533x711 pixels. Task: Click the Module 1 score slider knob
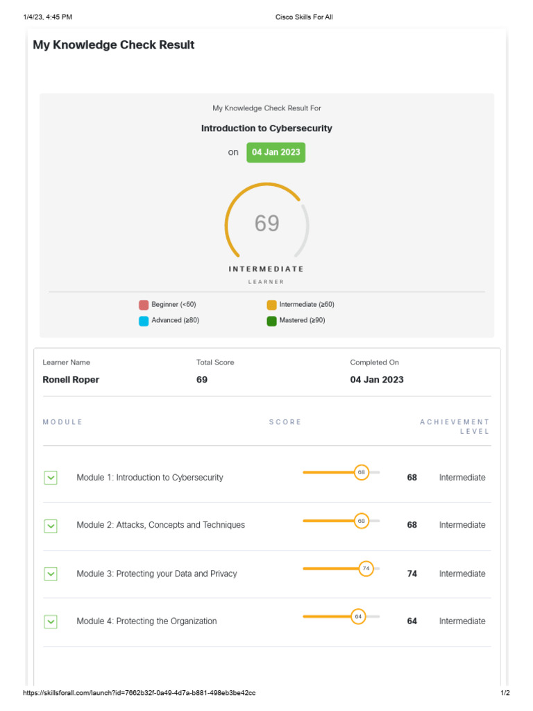(x=361, y=473)
